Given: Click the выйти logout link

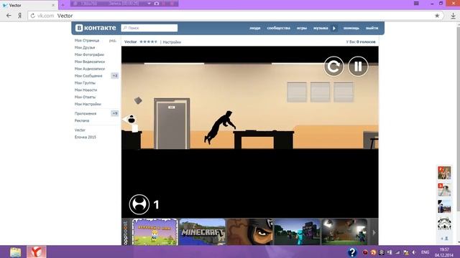Looking at the screenshot, I should 372,28.
